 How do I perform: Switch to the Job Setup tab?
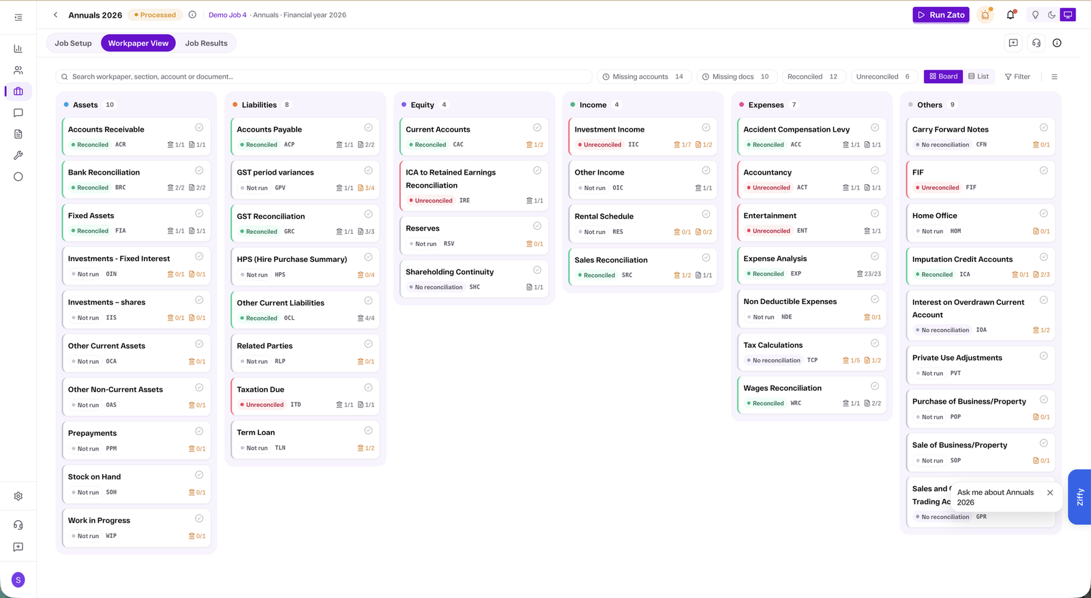click(x=73, y=44)
